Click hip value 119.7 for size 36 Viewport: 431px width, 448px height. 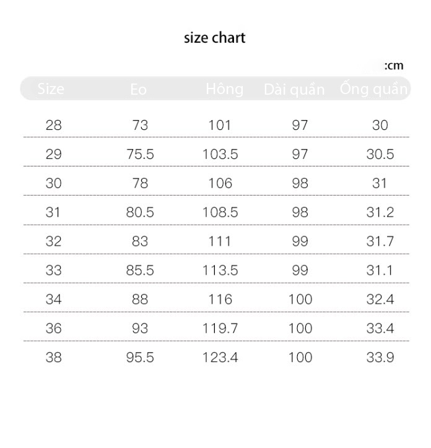click(x=220, y=329)
